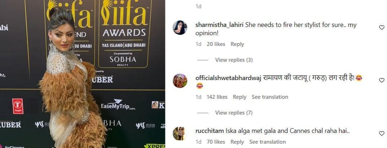Open sharmistha_lahiri's profile picture
Viewport: 387px width, 148px height.
coord(180,28)
